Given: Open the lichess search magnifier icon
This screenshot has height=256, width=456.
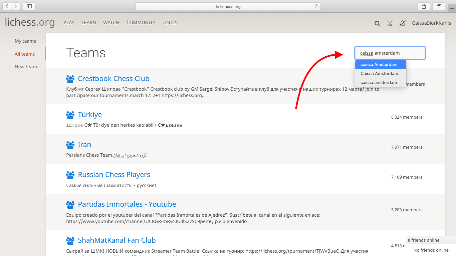Looking at the screenshot, I should (377, 23).
